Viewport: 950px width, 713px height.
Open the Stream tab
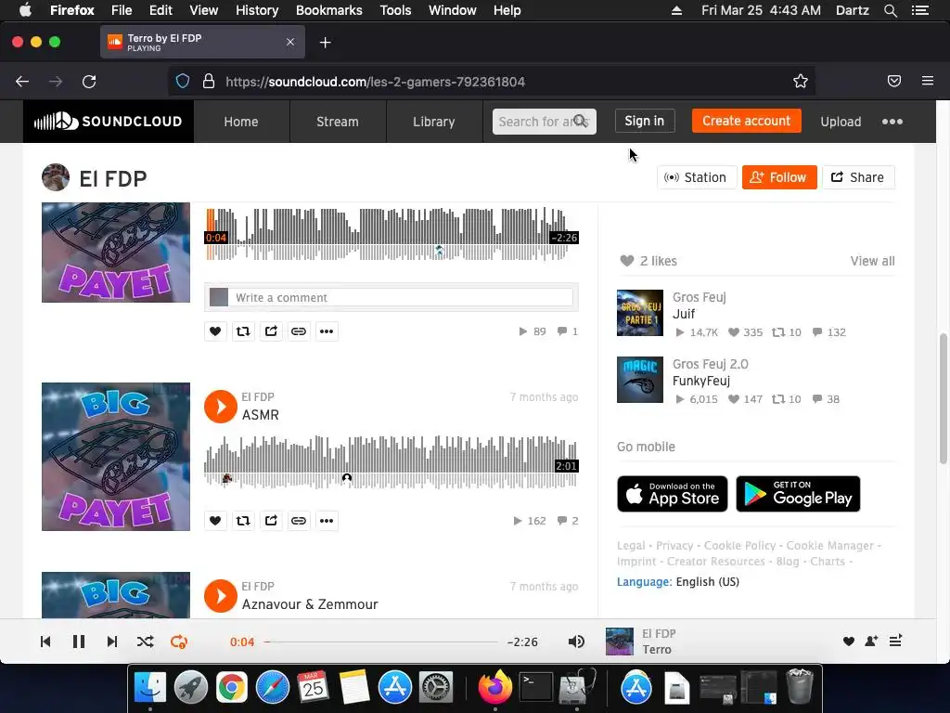(338, 122)
